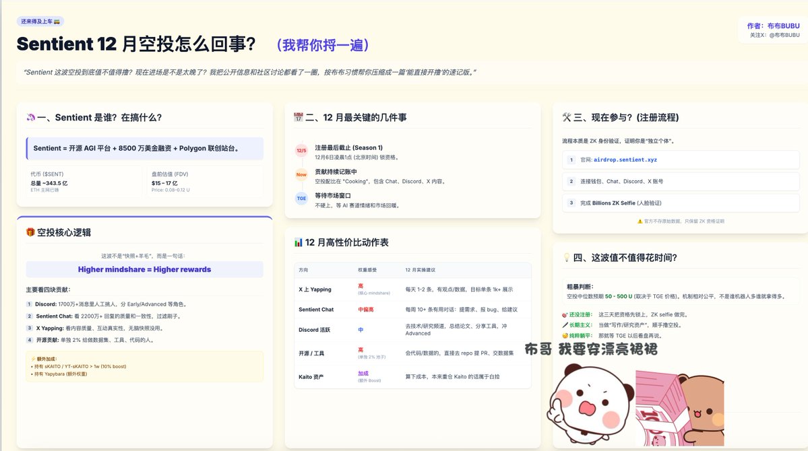Viewport: 808px width, 451px height.
Task: Click the lightning icon beside 额外加成
Action: [33, 359]
